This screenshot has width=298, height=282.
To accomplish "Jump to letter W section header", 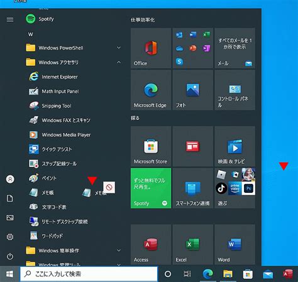I will click(x=31, y=34).
